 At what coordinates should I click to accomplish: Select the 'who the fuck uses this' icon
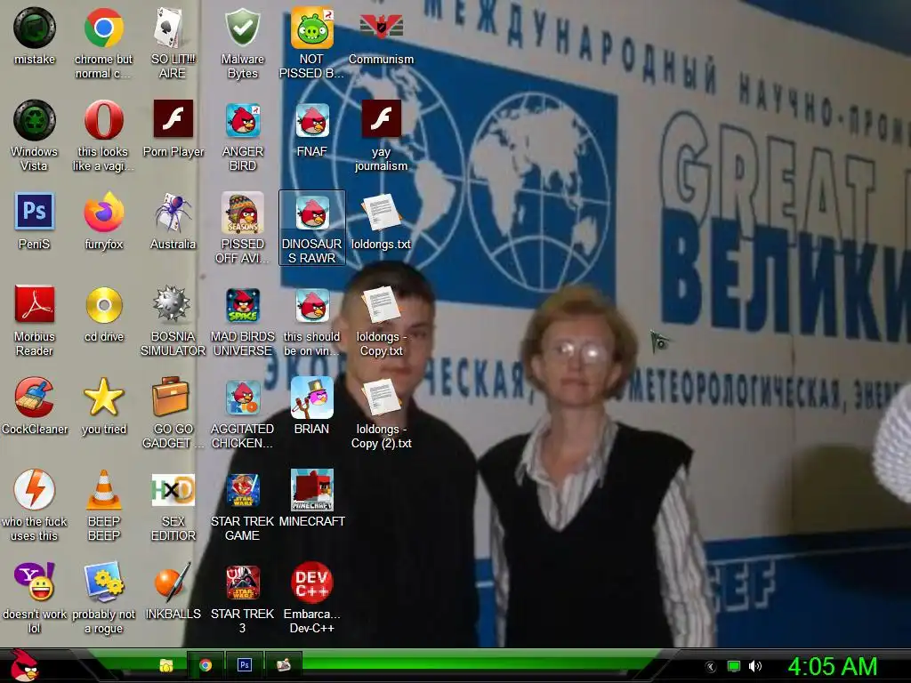pos(35,490)
